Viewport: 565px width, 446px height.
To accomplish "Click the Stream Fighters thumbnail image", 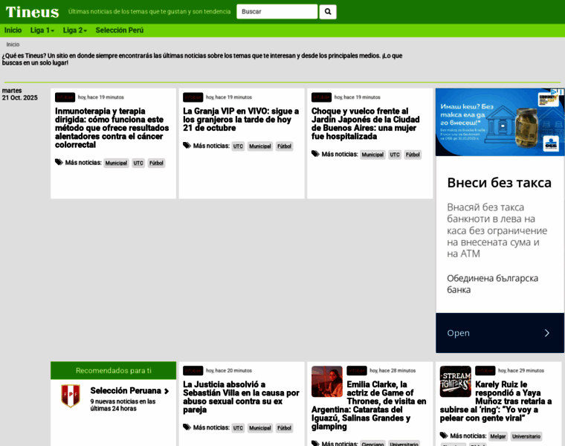I will tap(455, 381).
